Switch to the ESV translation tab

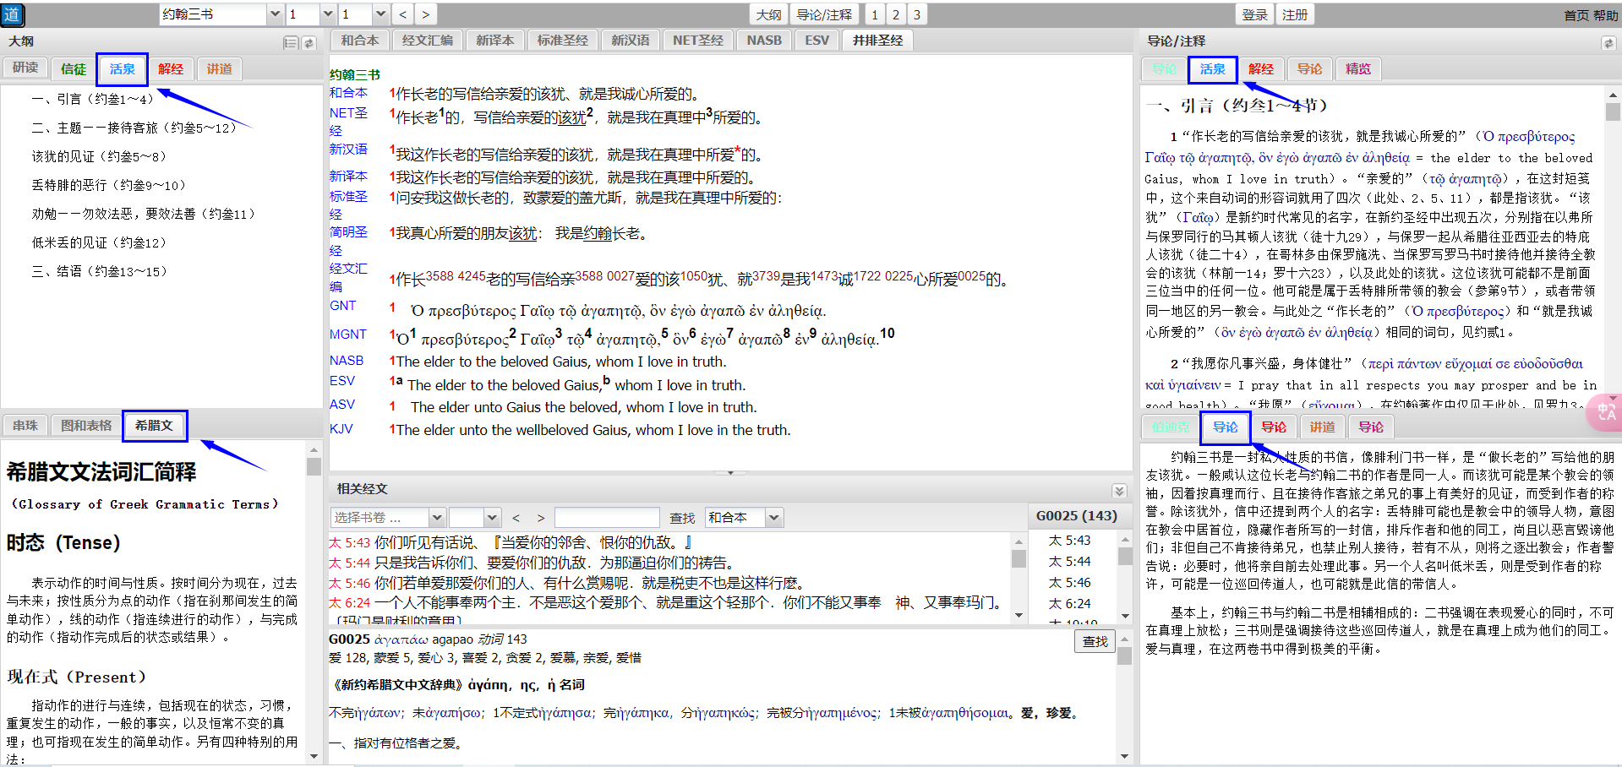click(816, 41)
